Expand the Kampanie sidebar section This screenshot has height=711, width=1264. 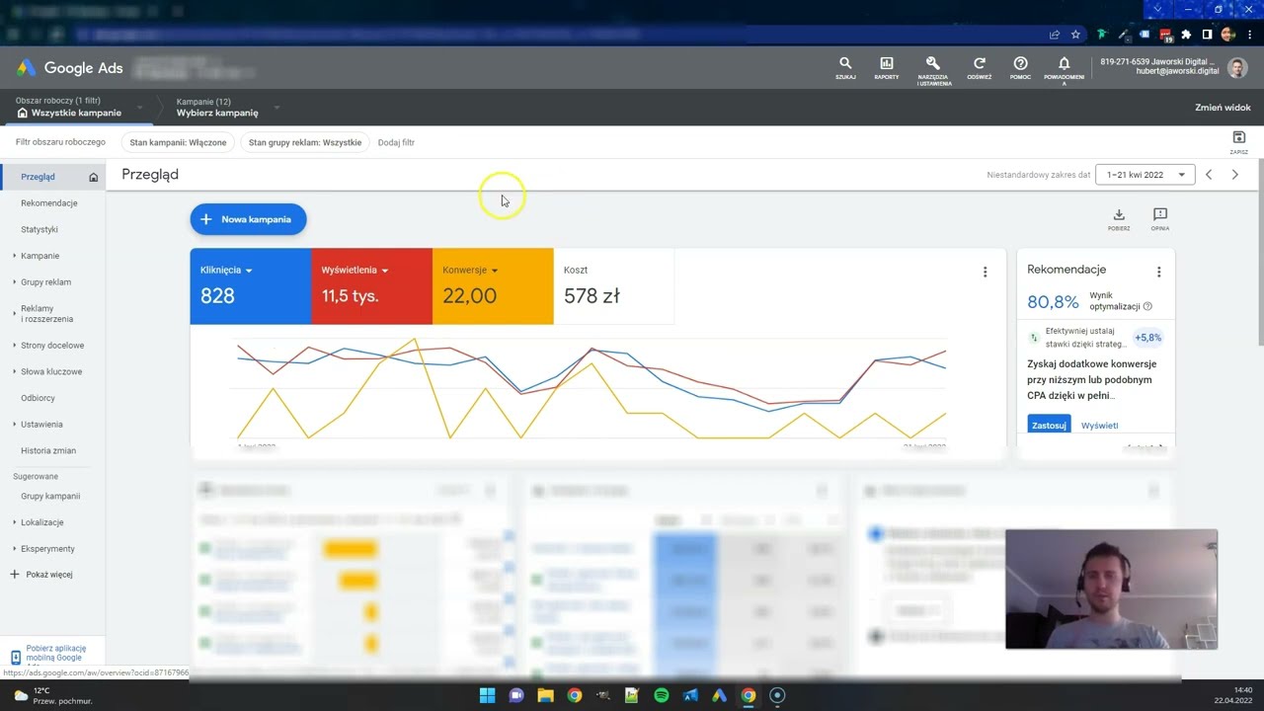tap(15, 256)
